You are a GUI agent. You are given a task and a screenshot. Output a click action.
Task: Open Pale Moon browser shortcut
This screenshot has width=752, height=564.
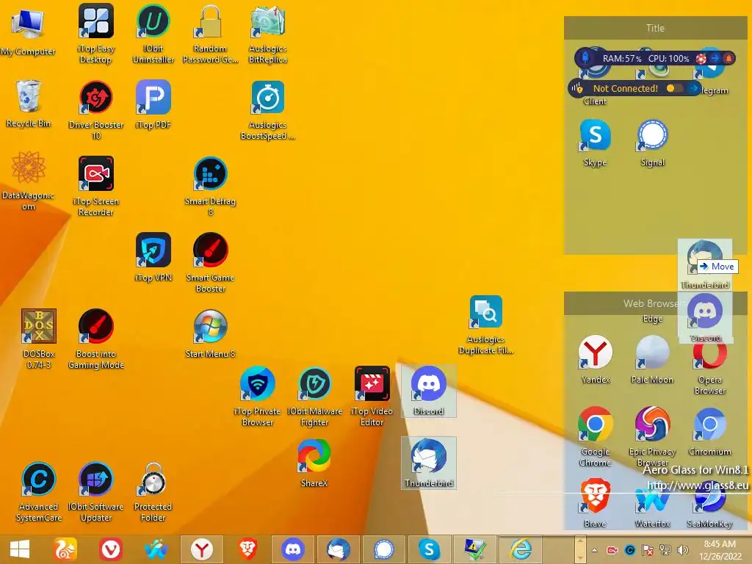(x=652, y=360)
